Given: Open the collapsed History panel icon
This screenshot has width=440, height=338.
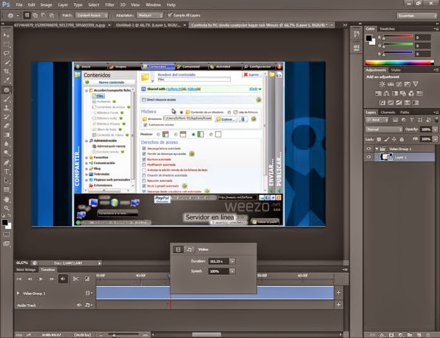Looking at the screenshot, I should (x=357, y=34).
